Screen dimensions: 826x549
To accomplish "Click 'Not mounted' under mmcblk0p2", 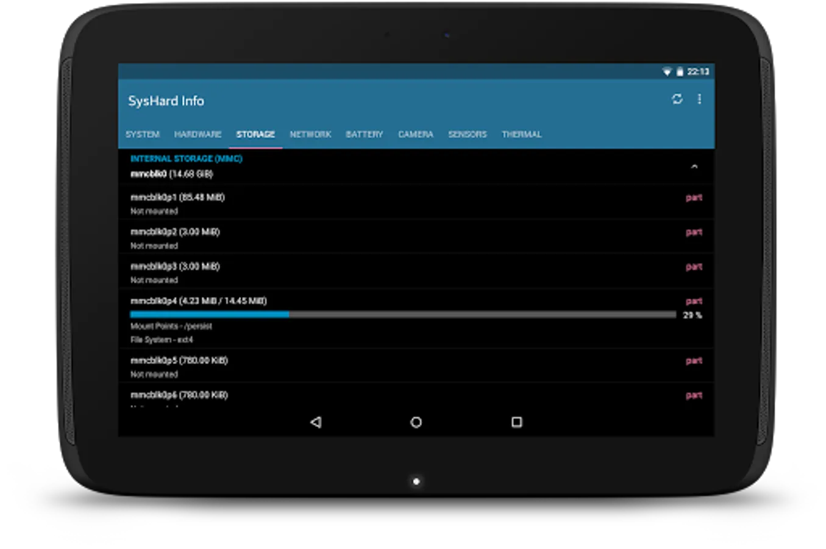I will 154,246.
